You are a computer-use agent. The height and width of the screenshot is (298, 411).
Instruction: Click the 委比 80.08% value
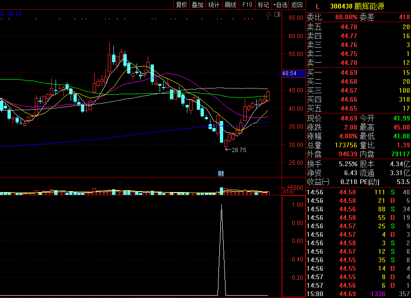coord(346,17)
